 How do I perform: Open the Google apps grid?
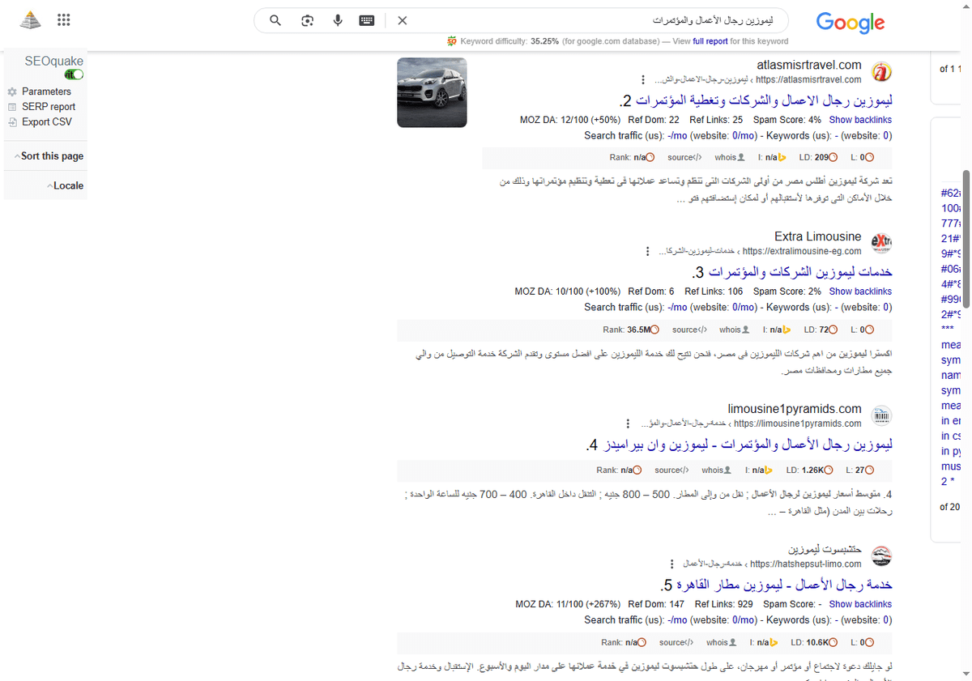(63, 19)
